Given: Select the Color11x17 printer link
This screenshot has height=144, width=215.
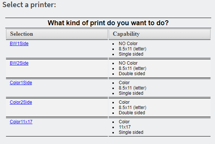Looking at the screenshot, I should coord(21,122).
